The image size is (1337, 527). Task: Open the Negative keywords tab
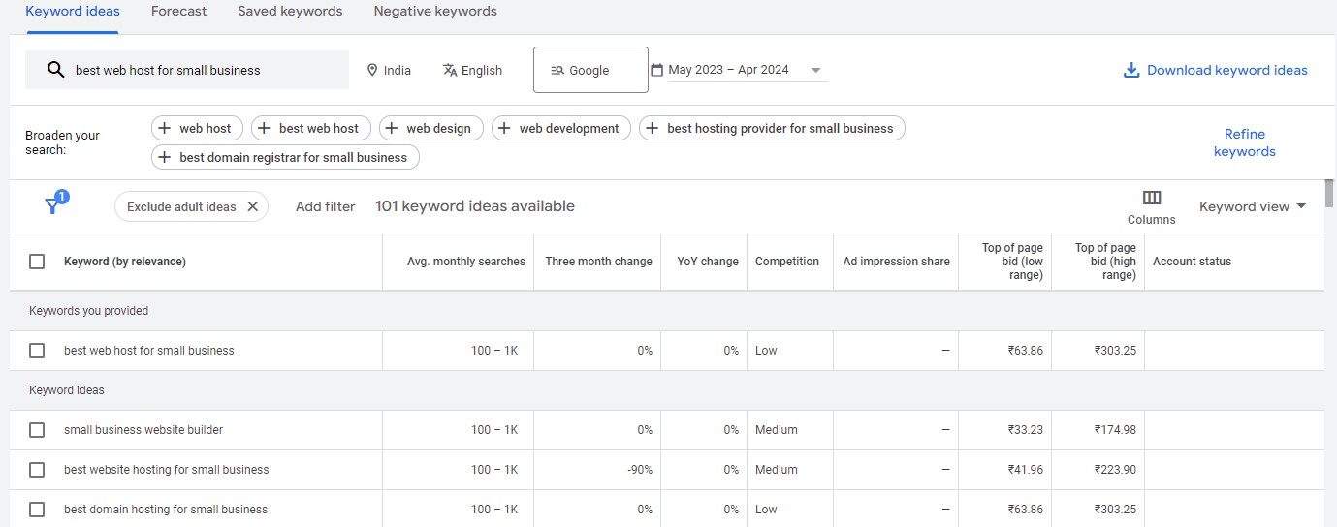click(435, 12)
